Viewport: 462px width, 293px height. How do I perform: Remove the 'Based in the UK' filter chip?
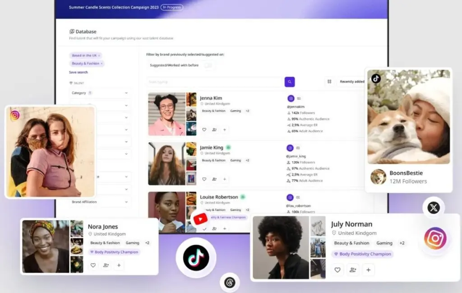click(x=99, y=56)
